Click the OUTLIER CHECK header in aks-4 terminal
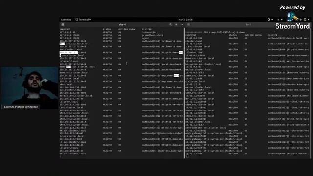 [127, 29]
